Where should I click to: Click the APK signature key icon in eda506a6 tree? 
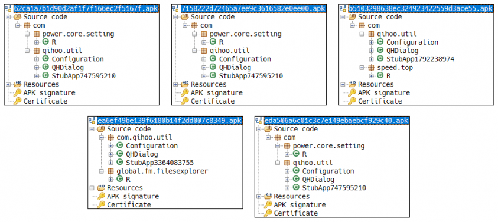[x=268, y=204]
